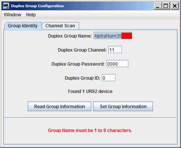The height and width of the screenshot is (148, 181).
Task: Open the Window menu
Action: pyautogui.click(x=12, y=15)
